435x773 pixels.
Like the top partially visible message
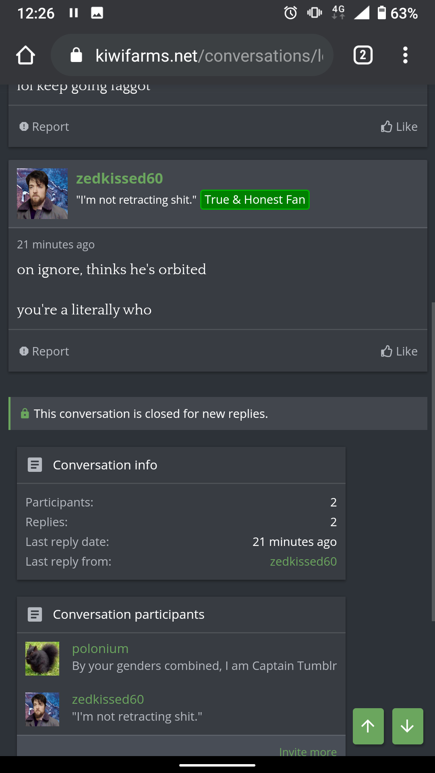(x=399, y=127)
